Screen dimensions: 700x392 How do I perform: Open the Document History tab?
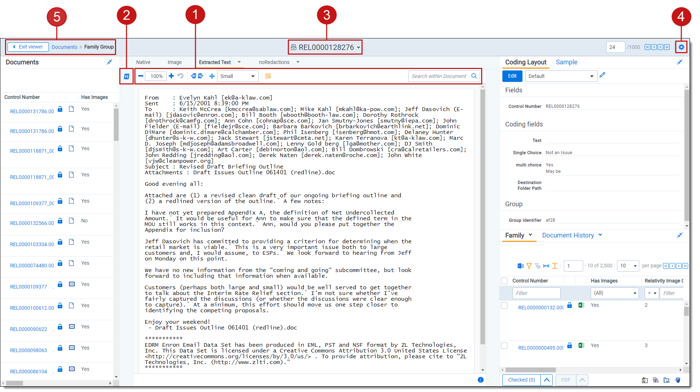(x=568, y=235)
